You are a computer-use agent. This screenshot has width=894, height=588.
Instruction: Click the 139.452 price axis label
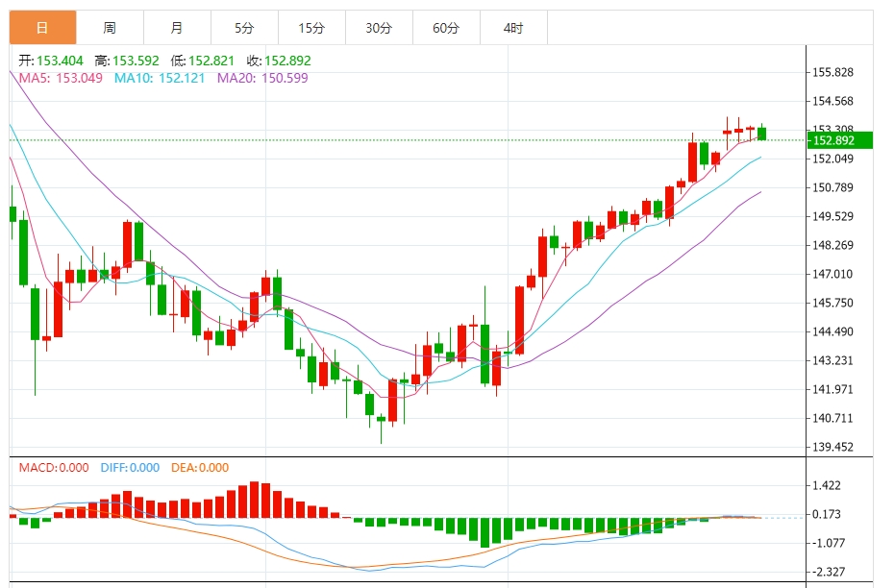click(833, 448)
